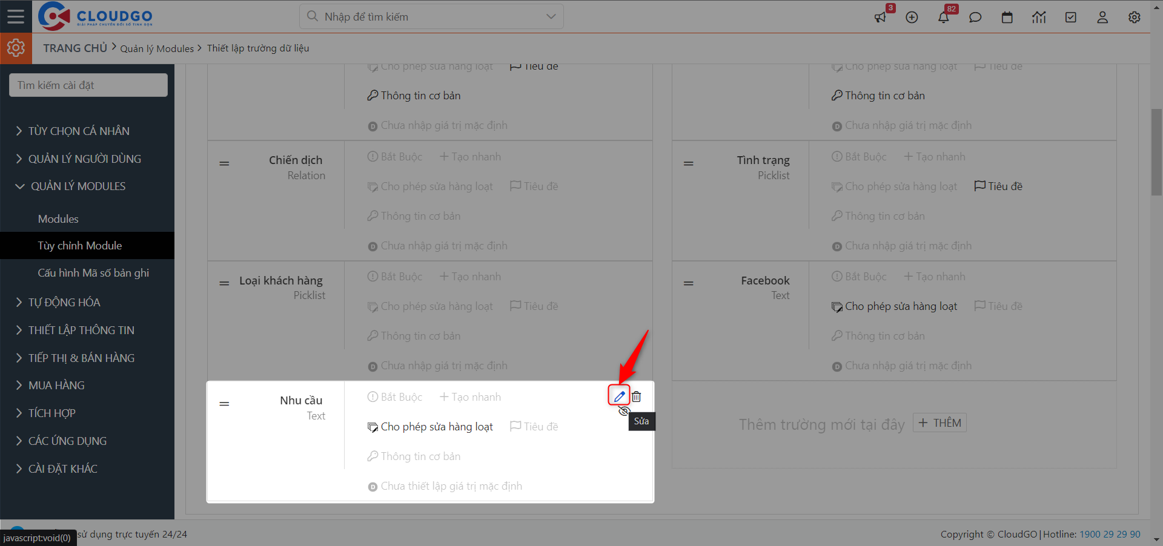Open the notifications bell icon

[943, 18]
